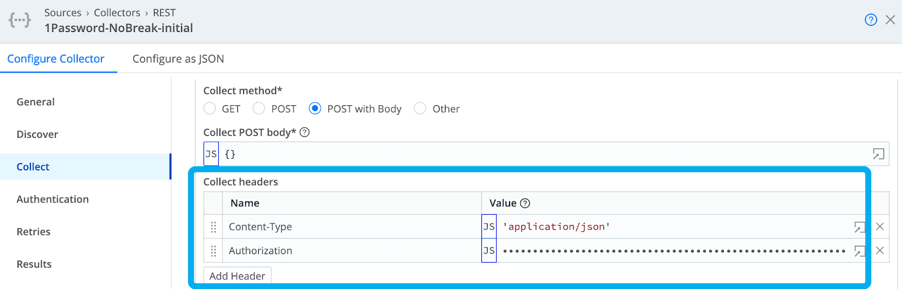The width and height of the screenshot is (902, 289).
Task: Click the Collectors breadcrumb link
Action: click(117, 12)
